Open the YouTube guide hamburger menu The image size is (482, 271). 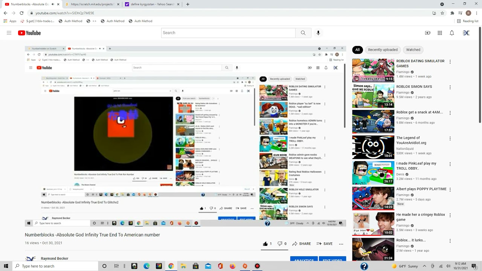[9, 33]
